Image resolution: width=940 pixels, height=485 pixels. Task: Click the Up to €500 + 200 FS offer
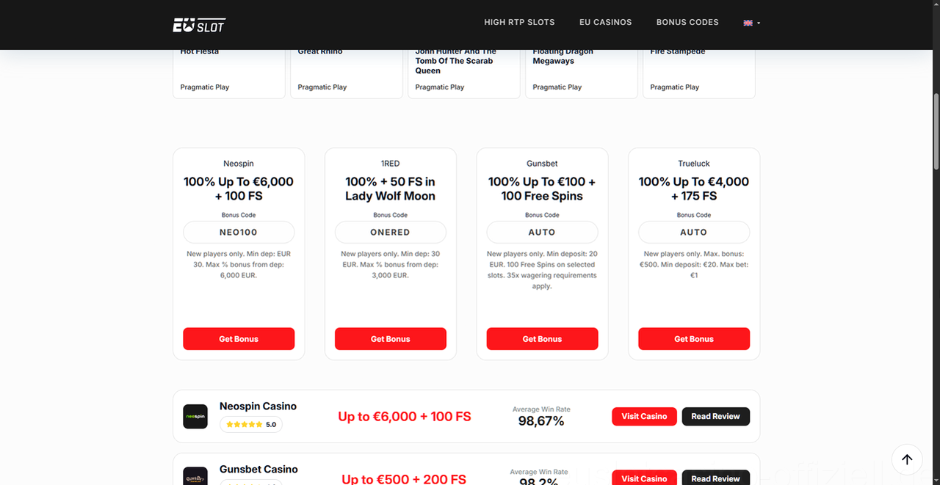pyautogui.click(x=404, y=478)
